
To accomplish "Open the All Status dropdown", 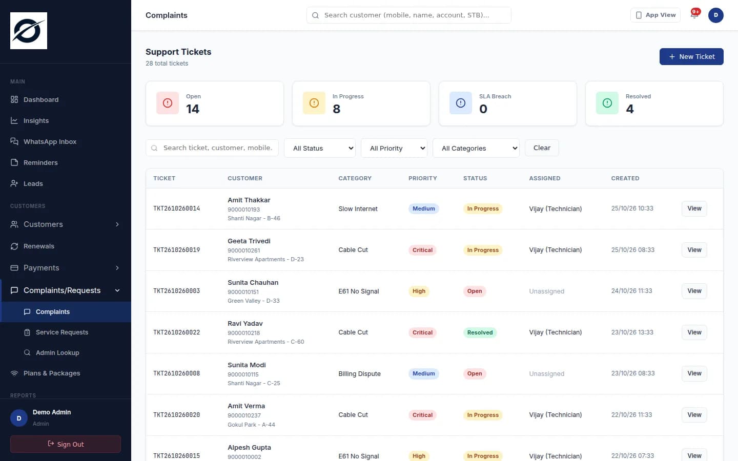I will (x=320, y=148).
